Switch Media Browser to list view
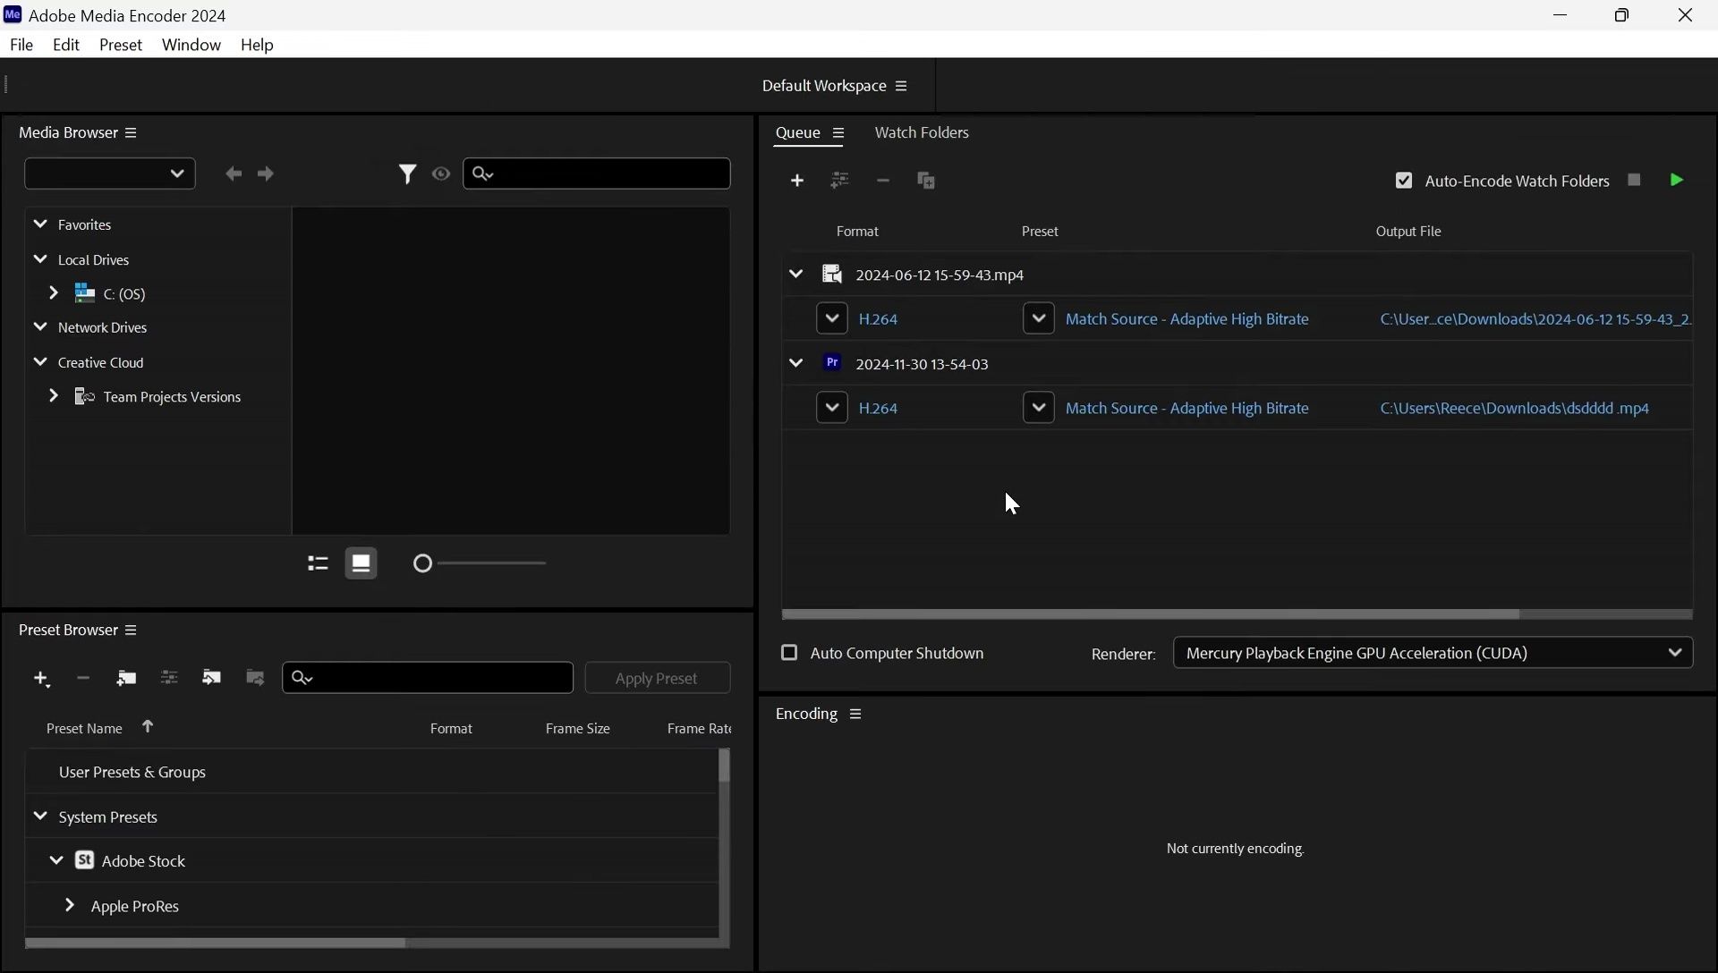 tap(318, 563)
